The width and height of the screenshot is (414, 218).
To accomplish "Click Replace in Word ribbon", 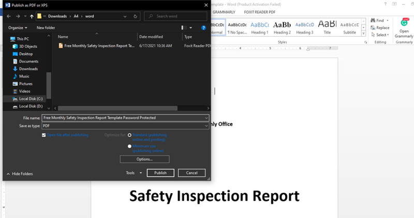I will point(380,28).
